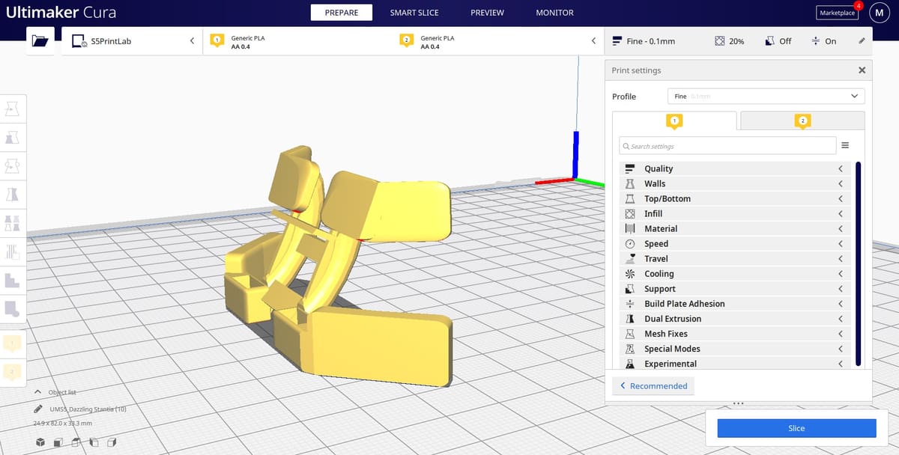Click the pencil icon in print summary bar

coord(862,41)
